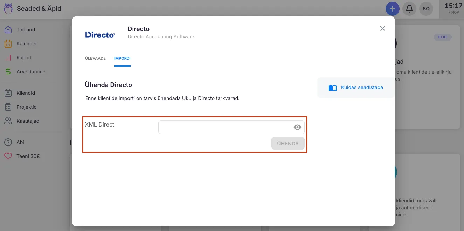
Task: Open Kasutajad users icon
Action: pos(8,121)
